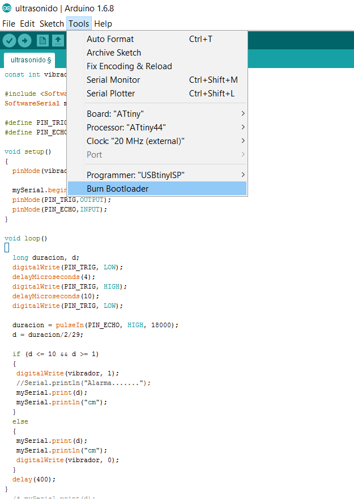Click the commented Serial.println Alarma line
Screen dimensions: 354x499
coord(83,383)
